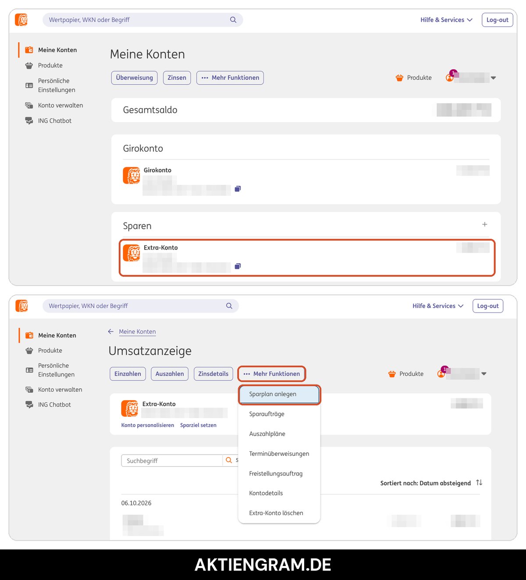Click the ING Chatbot icon in bottom sidebar
526x580 pixels.
(29, 405)
